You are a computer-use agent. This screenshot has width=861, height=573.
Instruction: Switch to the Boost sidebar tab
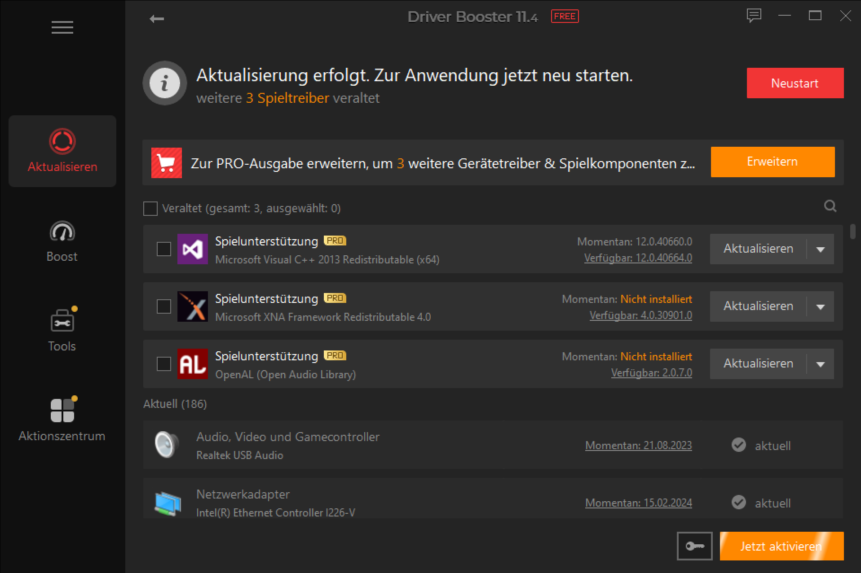pyautogui.click(x=62, y=241)
